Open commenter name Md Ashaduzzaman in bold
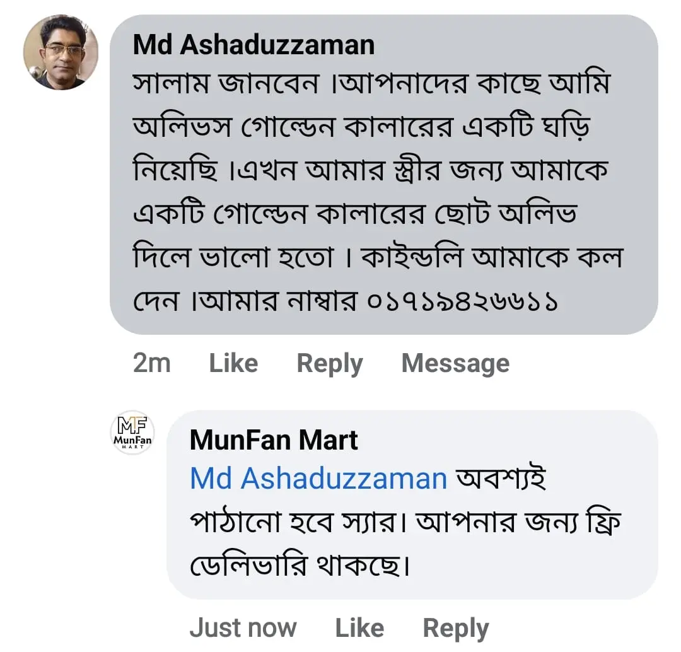This screenshot has height=652, width=681. coord(253,45)
